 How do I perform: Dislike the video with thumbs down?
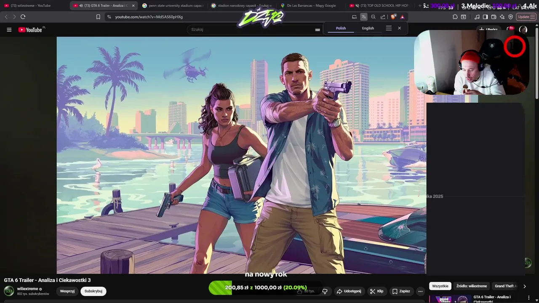(x=325, y=291)
